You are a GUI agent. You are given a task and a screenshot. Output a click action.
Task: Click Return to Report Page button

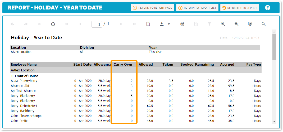coord(153,8)
